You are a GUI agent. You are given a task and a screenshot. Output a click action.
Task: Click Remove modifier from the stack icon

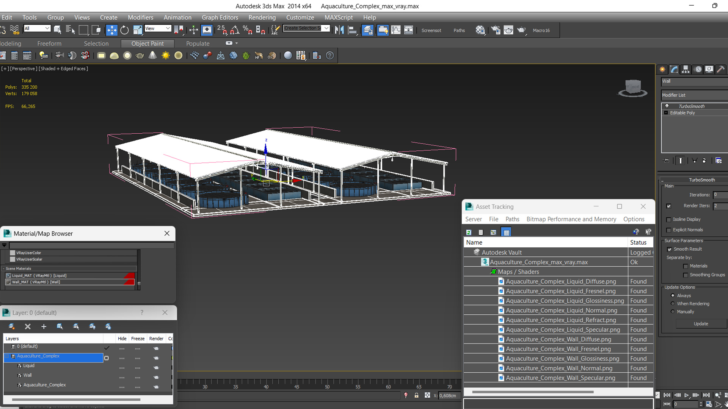pos(704,161)
